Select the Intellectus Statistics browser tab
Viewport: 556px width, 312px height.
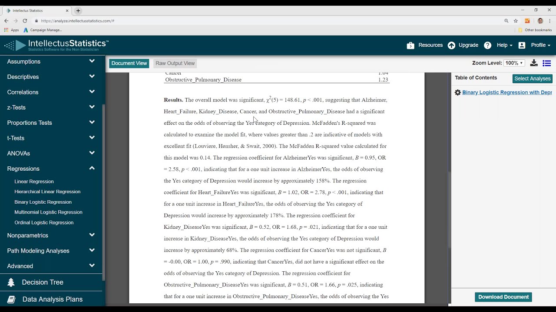(x=37, y=10)
